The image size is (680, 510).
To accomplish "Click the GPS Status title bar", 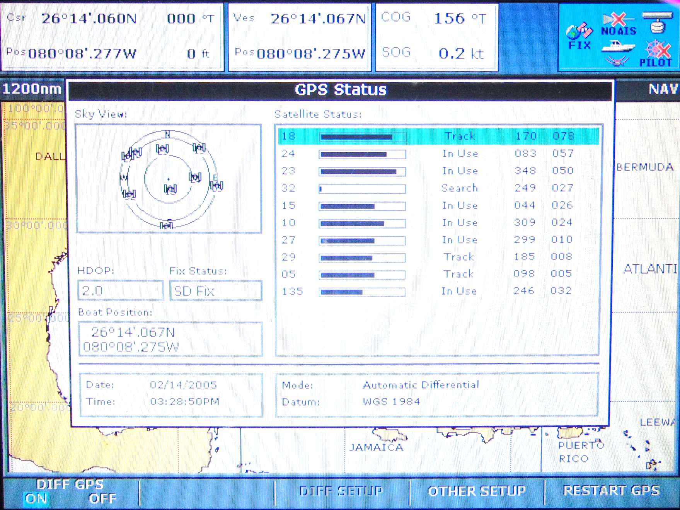I will point(341,90).
